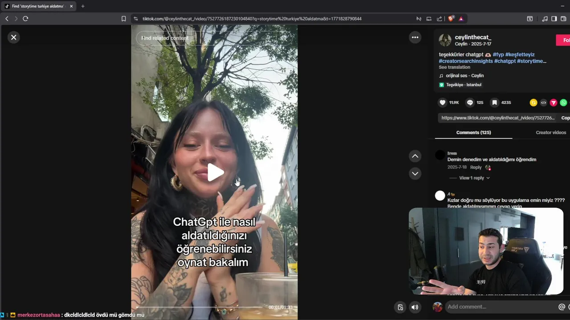Viewport: 570px width, 320px height.
Task: Click the Find related content search box
Action: click(x=208, y=38)
